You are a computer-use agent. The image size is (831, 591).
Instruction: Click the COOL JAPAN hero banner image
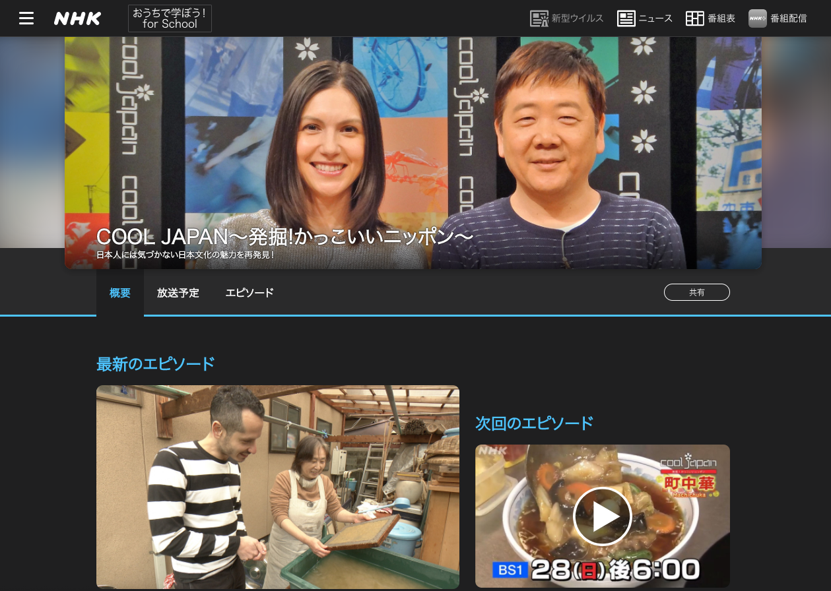tap(413, 132)
